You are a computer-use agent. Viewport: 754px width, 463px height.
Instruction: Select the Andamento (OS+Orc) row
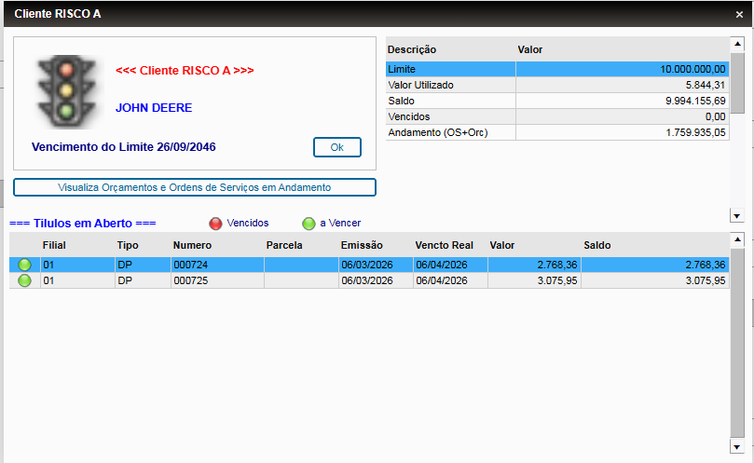(557, 132)
